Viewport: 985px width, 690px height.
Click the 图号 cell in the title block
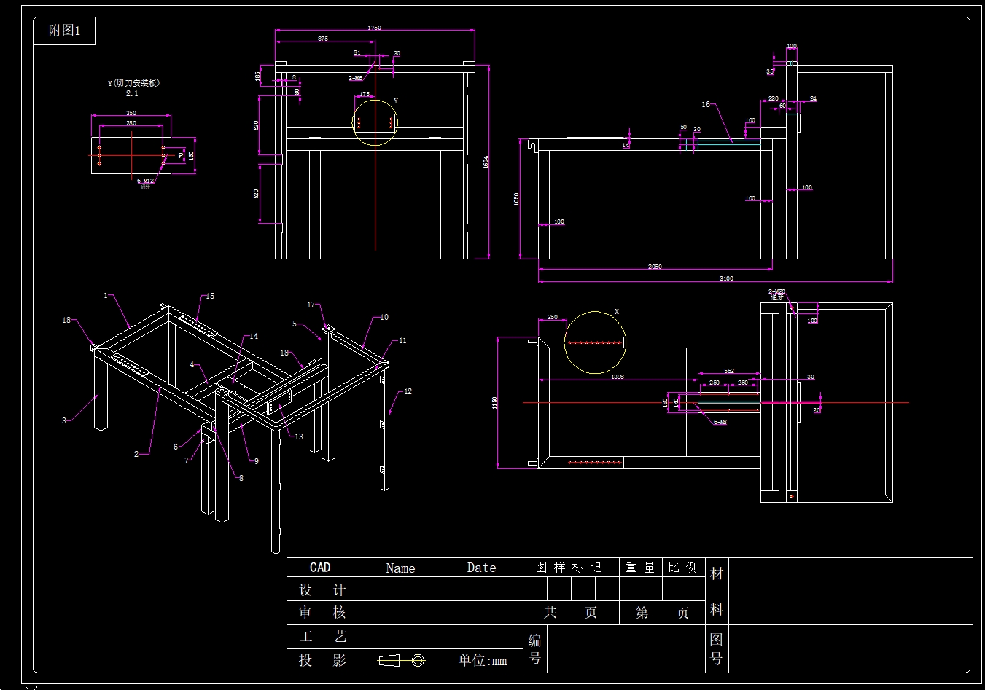(717, 648)
